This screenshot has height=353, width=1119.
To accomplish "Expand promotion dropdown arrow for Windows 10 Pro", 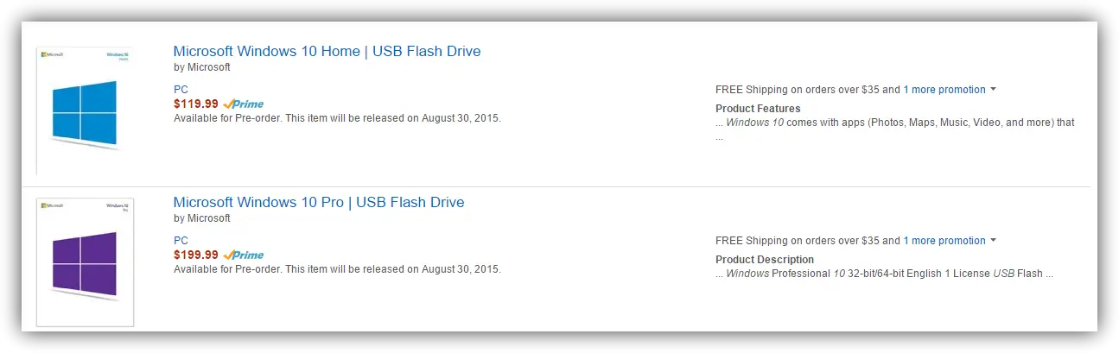I will click(x=994, y=241).
